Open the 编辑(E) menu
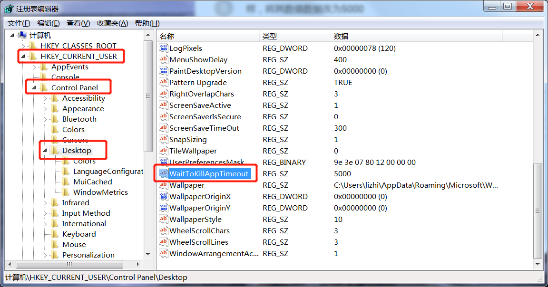Image resolution: width=548 pixels, height=287 pixels. [48, 23]
